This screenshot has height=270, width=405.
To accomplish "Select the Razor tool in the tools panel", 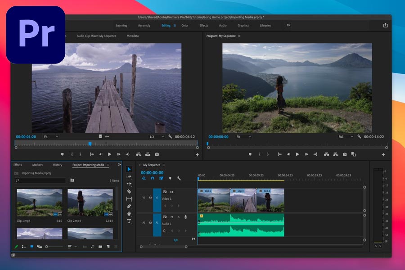I will [129, 191].
